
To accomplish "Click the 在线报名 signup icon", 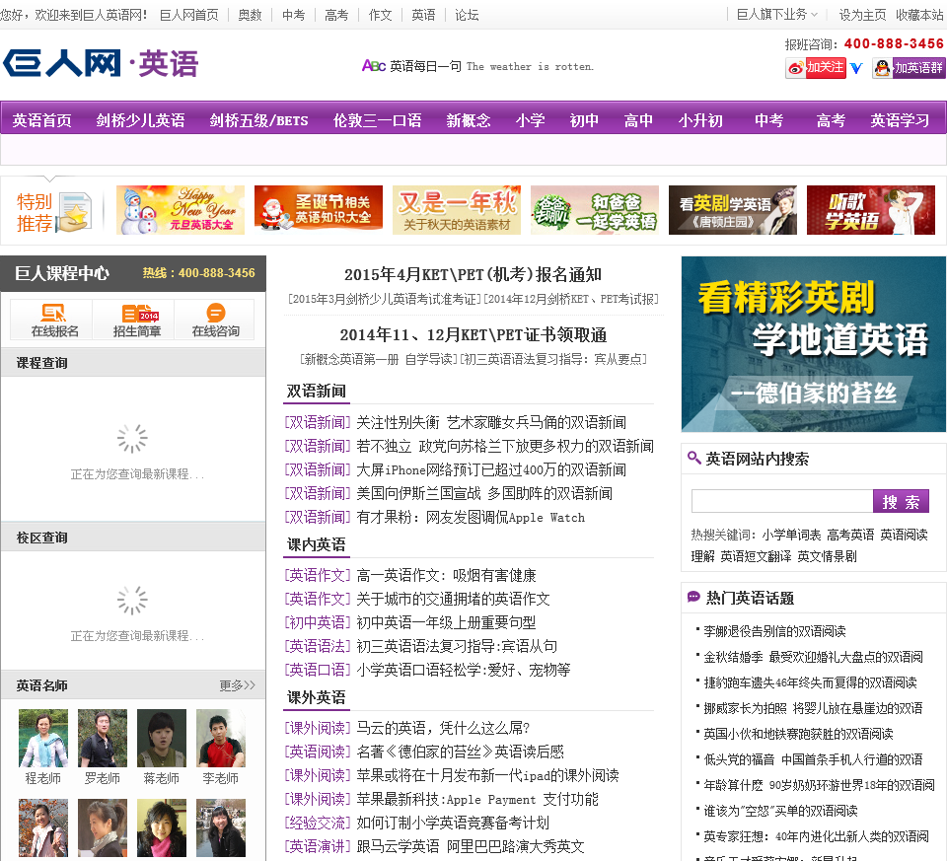I will pyautogui.click(x=54, y=320).
